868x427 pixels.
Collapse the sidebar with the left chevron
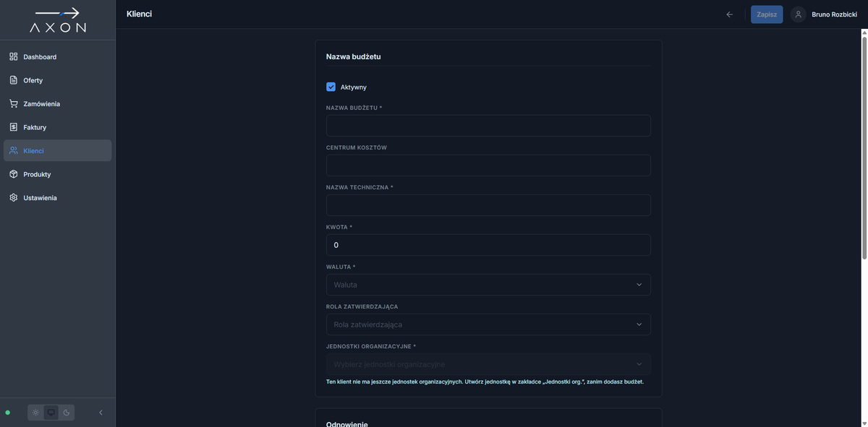pyautogui.click(x=101, y=413)
